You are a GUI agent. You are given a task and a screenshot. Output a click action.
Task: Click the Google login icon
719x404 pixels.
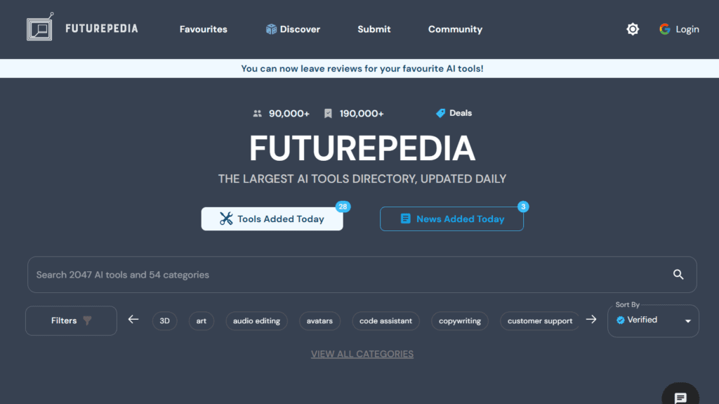tap(664, 29)
